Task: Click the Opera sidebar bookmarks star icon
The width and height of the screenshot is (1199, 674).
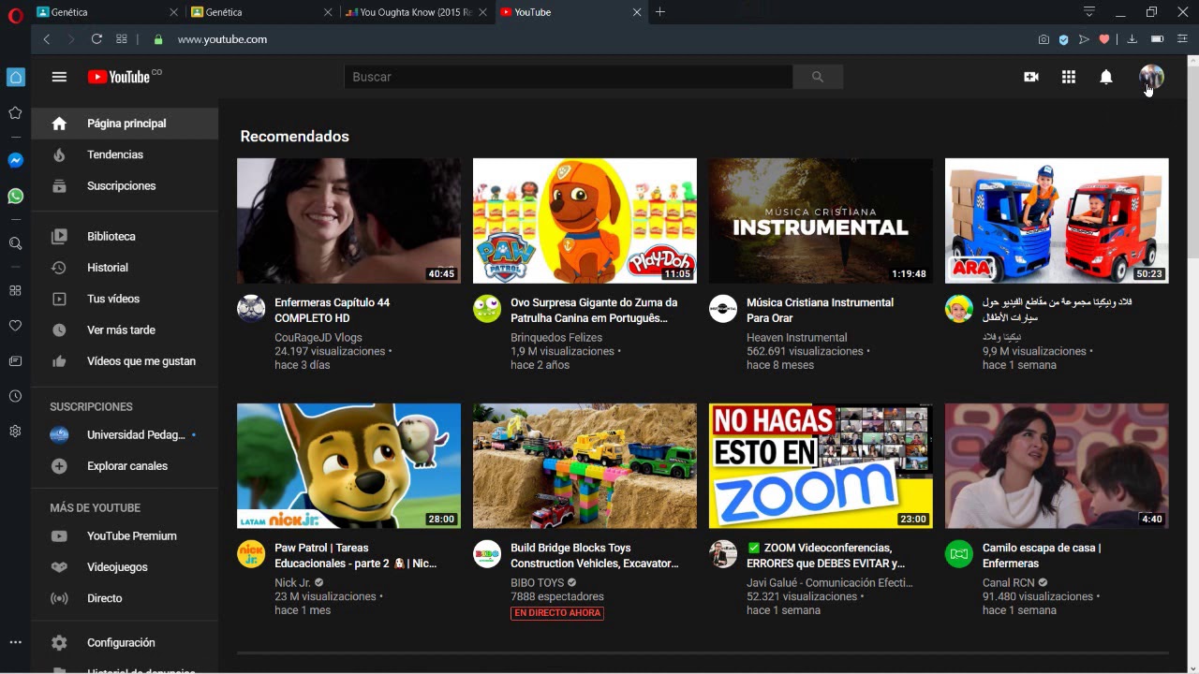Action: click(x=15, y=112)
